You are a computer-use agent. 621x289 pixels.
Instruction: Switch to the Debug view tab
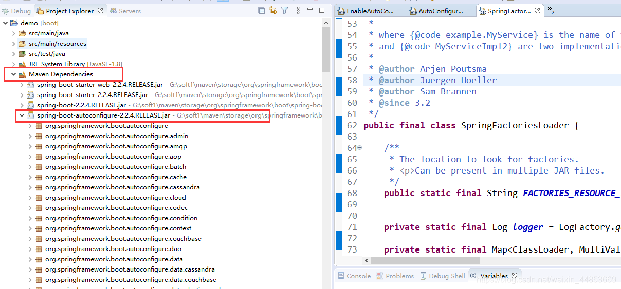[x=16, y=11]
